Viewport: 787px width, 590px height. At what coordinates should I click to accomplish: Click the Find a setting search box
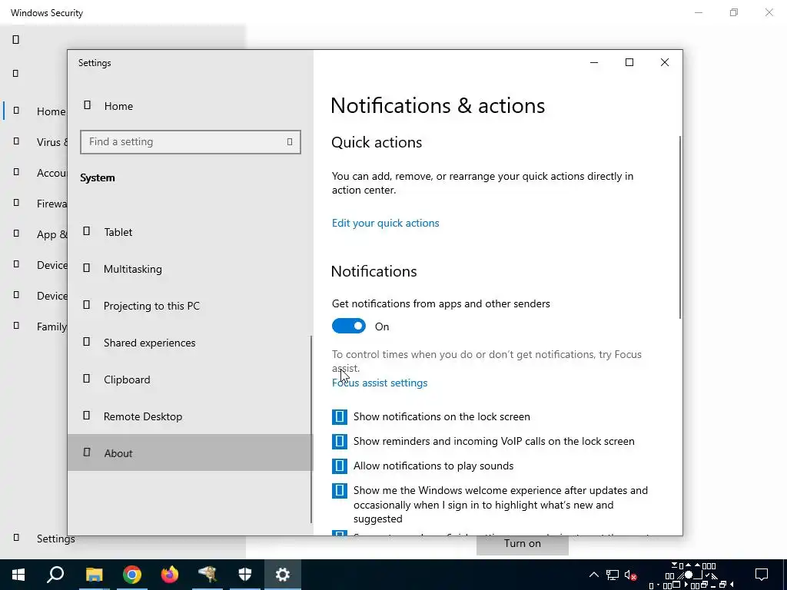[191, 142]
